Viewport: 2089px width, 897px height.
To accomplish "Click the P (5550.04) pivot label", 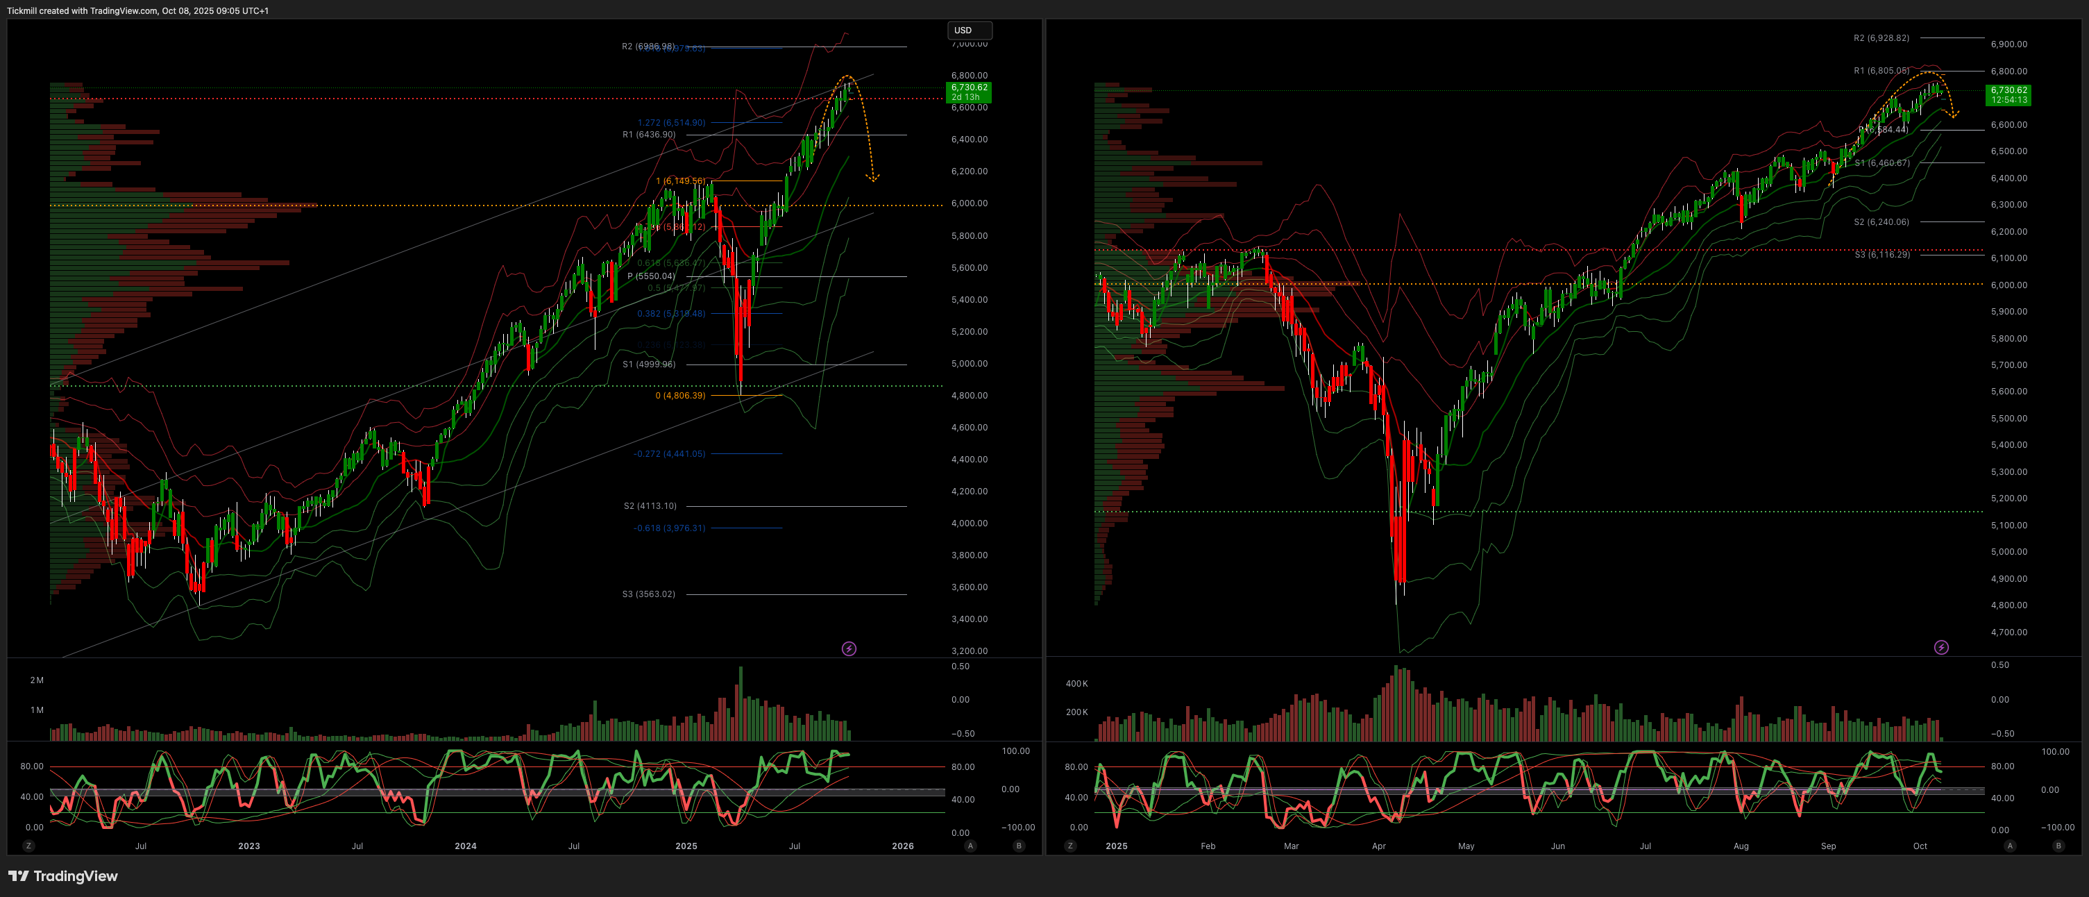I will [x=650, y=276].
